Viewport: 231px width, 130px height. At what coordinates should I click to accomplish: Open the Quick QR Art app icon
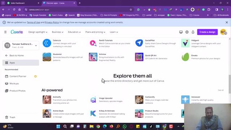[139, 57]
